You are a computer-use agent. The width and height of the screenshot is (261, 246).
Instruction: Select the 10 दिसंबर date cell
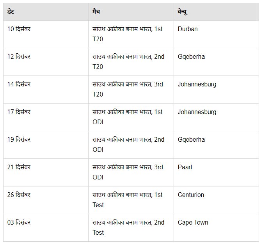tap(46, 34)
